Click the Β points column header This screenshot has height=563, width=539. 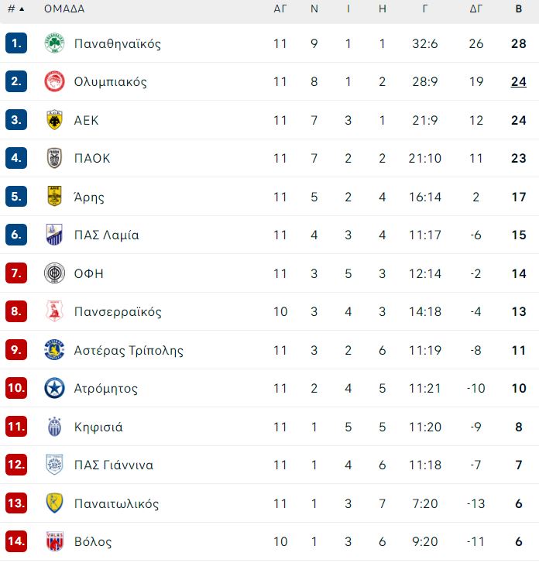pyautogui.click(x=519, y=9)
